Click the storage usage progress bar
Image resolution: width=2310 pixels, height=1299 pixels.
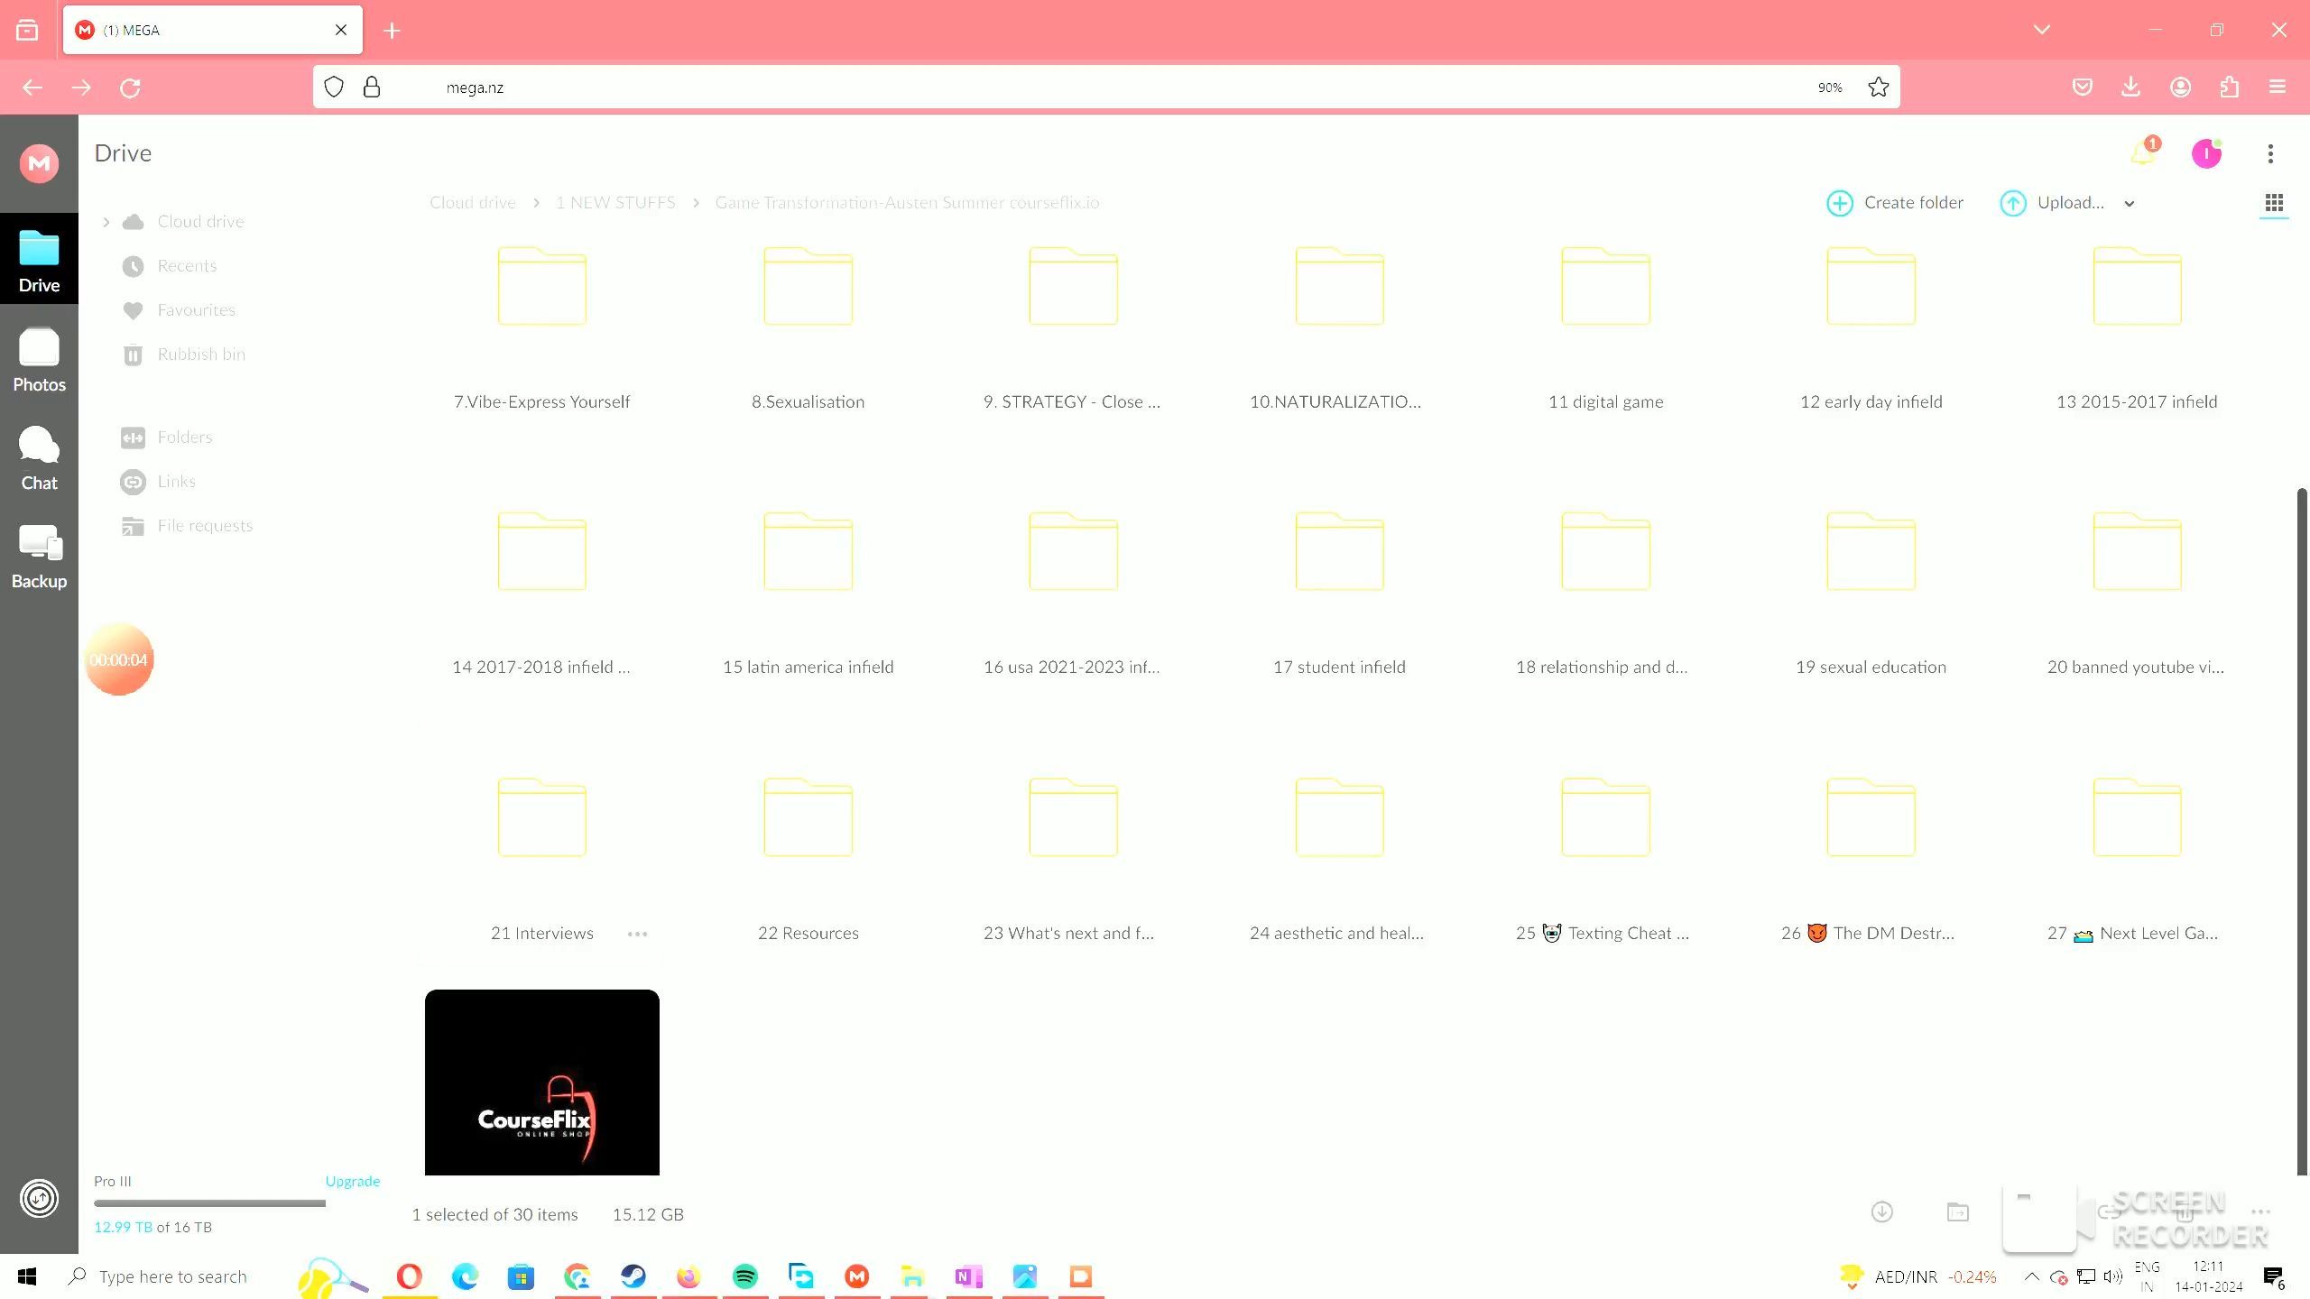[209, 1203]
